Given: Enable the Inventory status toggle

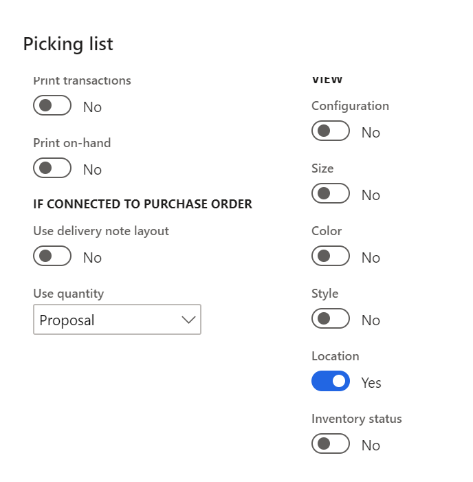Looking at the screenshot, I should tap(331, 444).
